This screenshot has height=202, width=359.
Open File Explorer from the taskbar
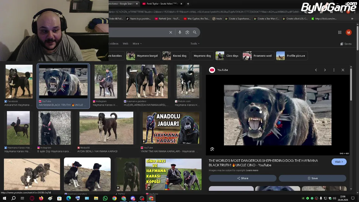click(96, 198)
